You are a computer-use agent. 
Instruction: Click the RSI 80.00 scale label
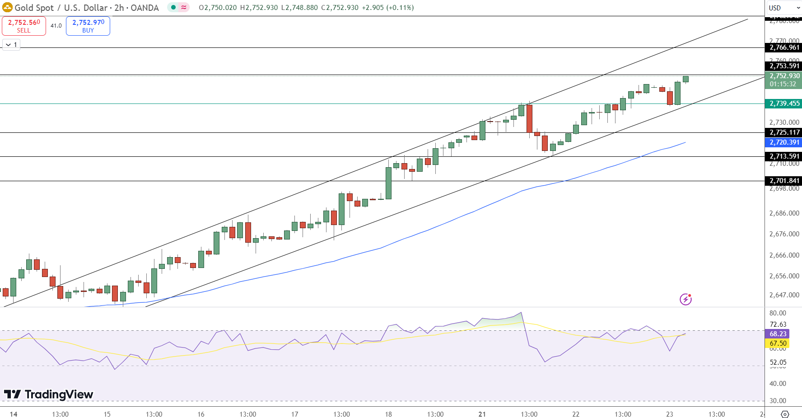point(778,313)
